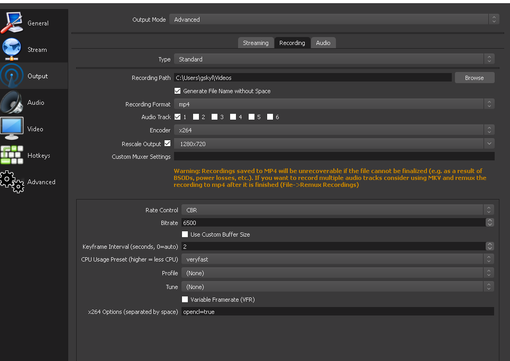
Task: Go to Advanced settings label
Action: coord(41,182)
